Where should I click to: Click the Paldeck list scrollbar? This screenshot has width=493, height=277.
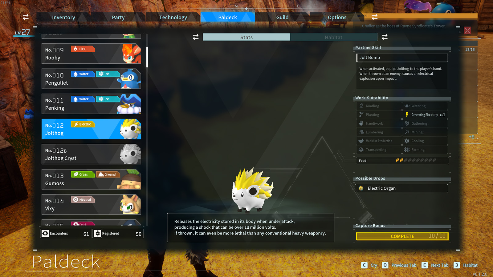[147, 57]
